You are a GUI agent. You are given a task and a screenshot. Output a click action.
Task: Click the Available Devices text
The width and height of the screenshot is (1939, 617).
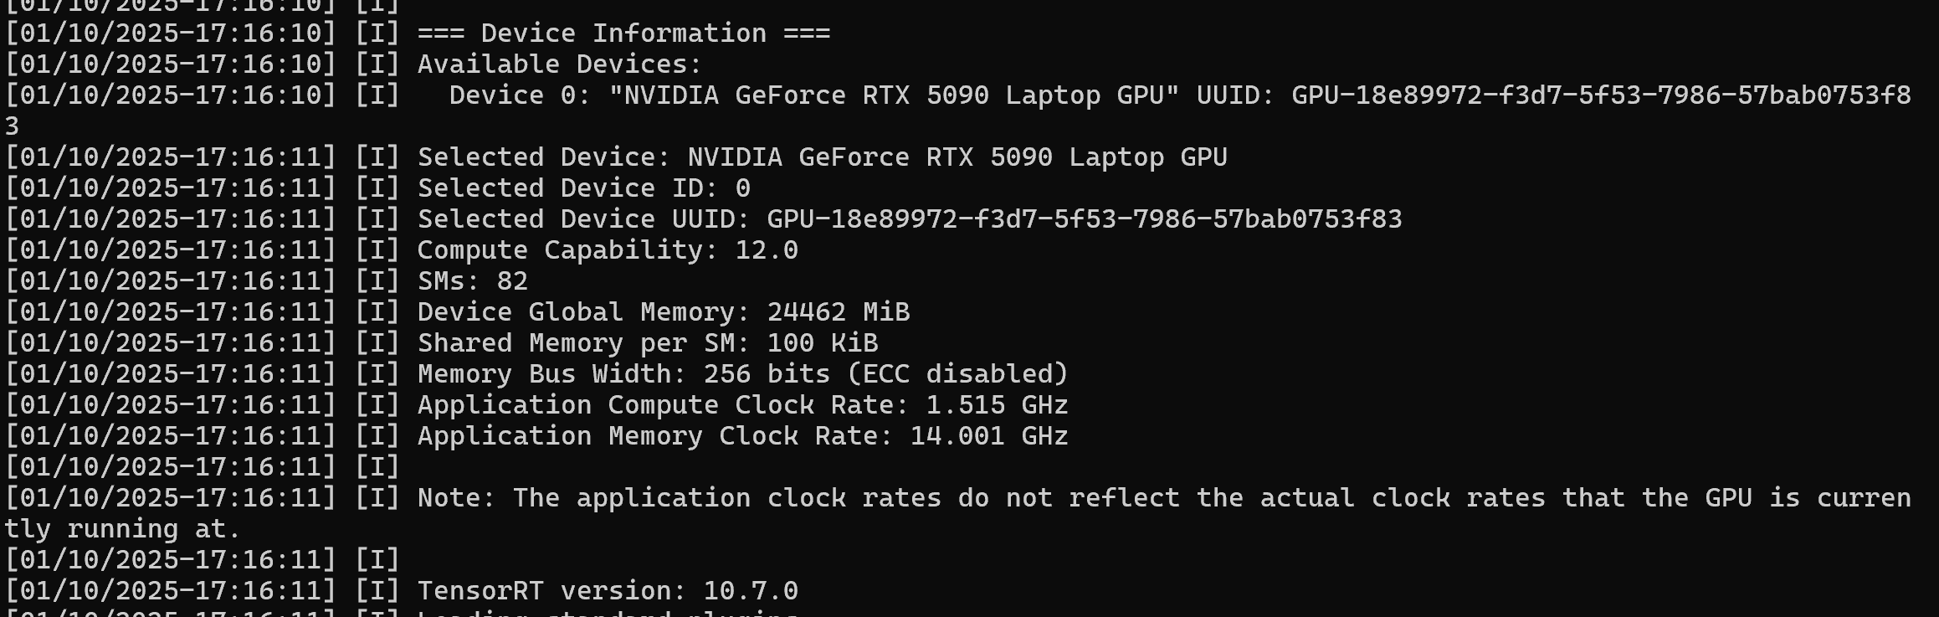(559, 64)
